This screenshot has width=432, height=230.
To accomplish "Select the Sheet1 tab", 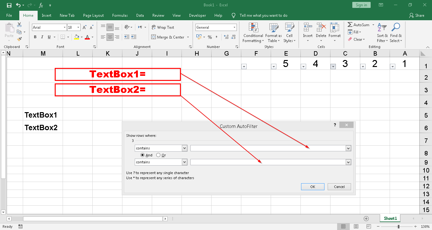I will click(x=390, y=218).
